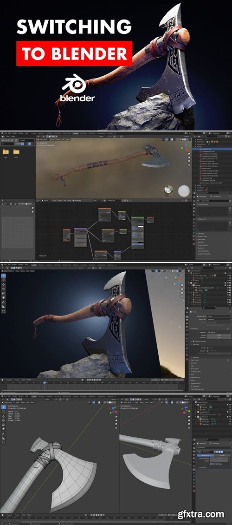Screen dimensions: 232x525
Task: Click the white material preview sphere in top viewport
Action: click(184, 191)
